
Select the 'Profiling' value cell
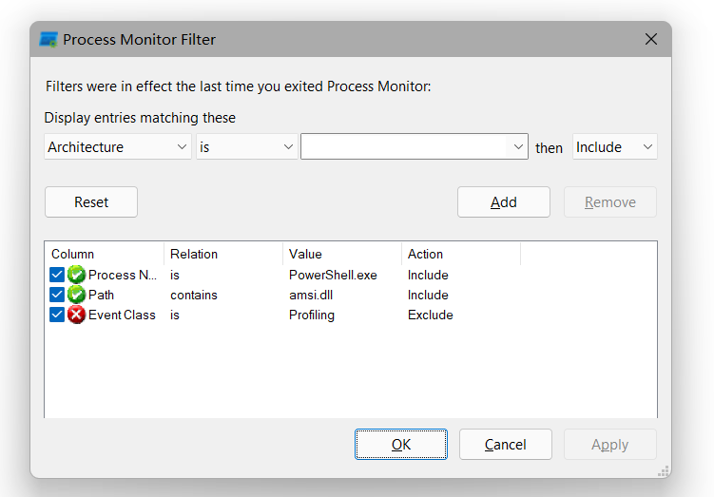312,315
